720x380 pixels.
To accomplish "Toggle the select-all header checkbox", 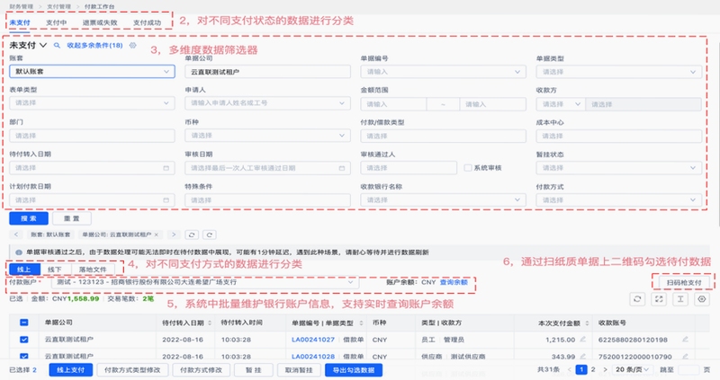I will coord(24,323).
